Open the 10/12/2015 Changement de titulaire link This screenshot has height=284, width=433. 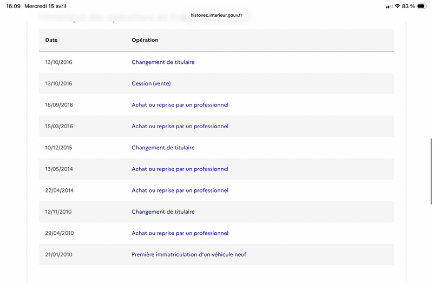click(163, 148)
